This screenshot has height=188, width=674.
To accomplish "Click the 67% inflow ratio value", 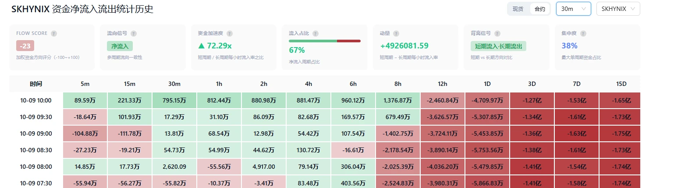I will 297,50.
